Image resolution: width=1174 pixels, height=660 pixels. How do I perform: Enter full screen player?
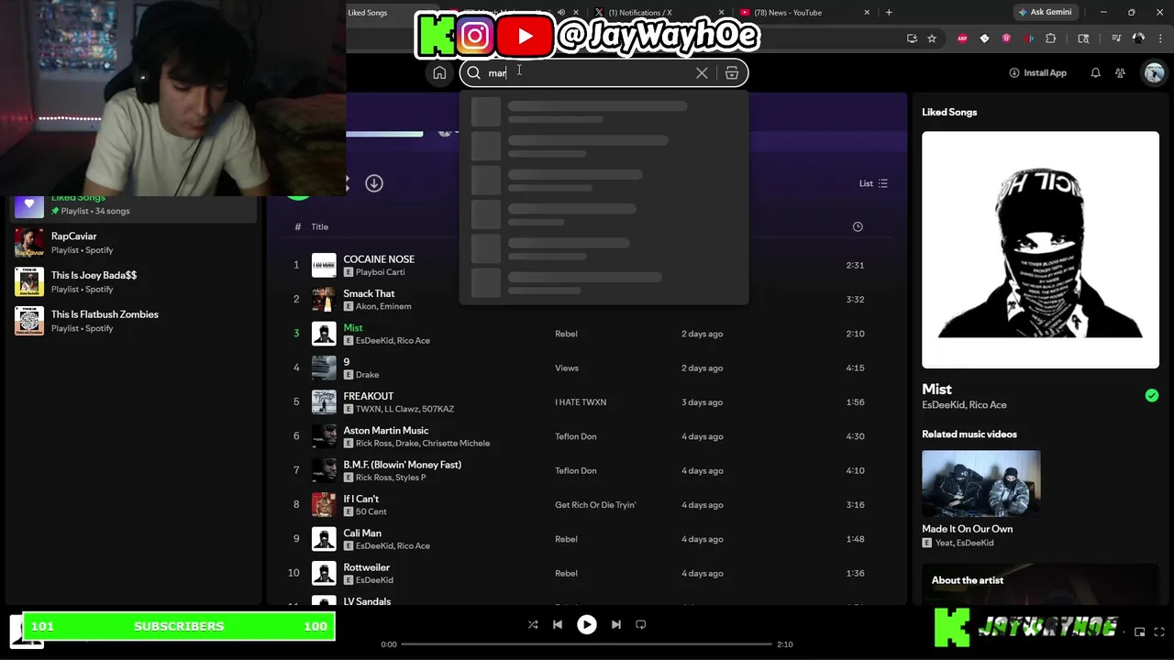1161,632
